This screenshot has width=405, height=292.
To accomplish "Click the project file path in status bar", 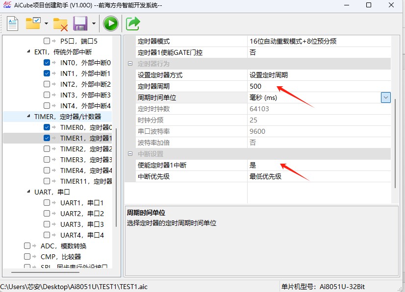I will coord(74,287).
